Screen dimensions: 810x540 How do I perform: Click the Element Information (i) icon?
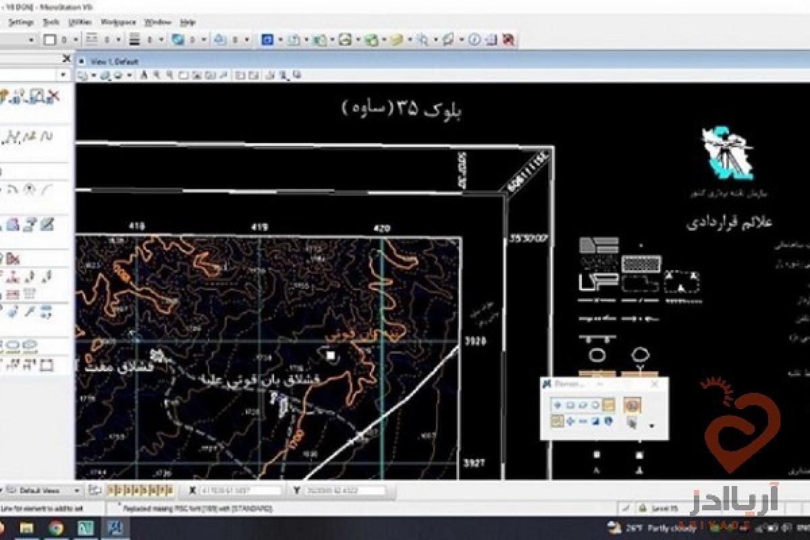pos(475,40)
